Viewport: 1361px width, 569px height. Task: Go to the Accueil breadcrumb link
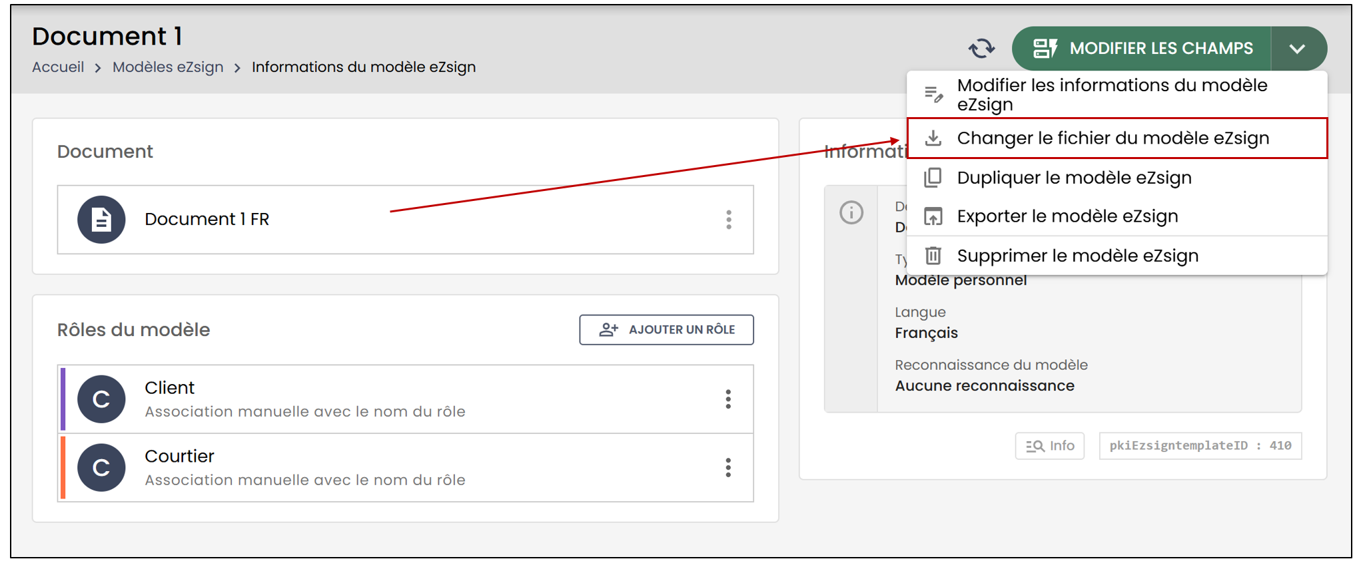[58, 67]
